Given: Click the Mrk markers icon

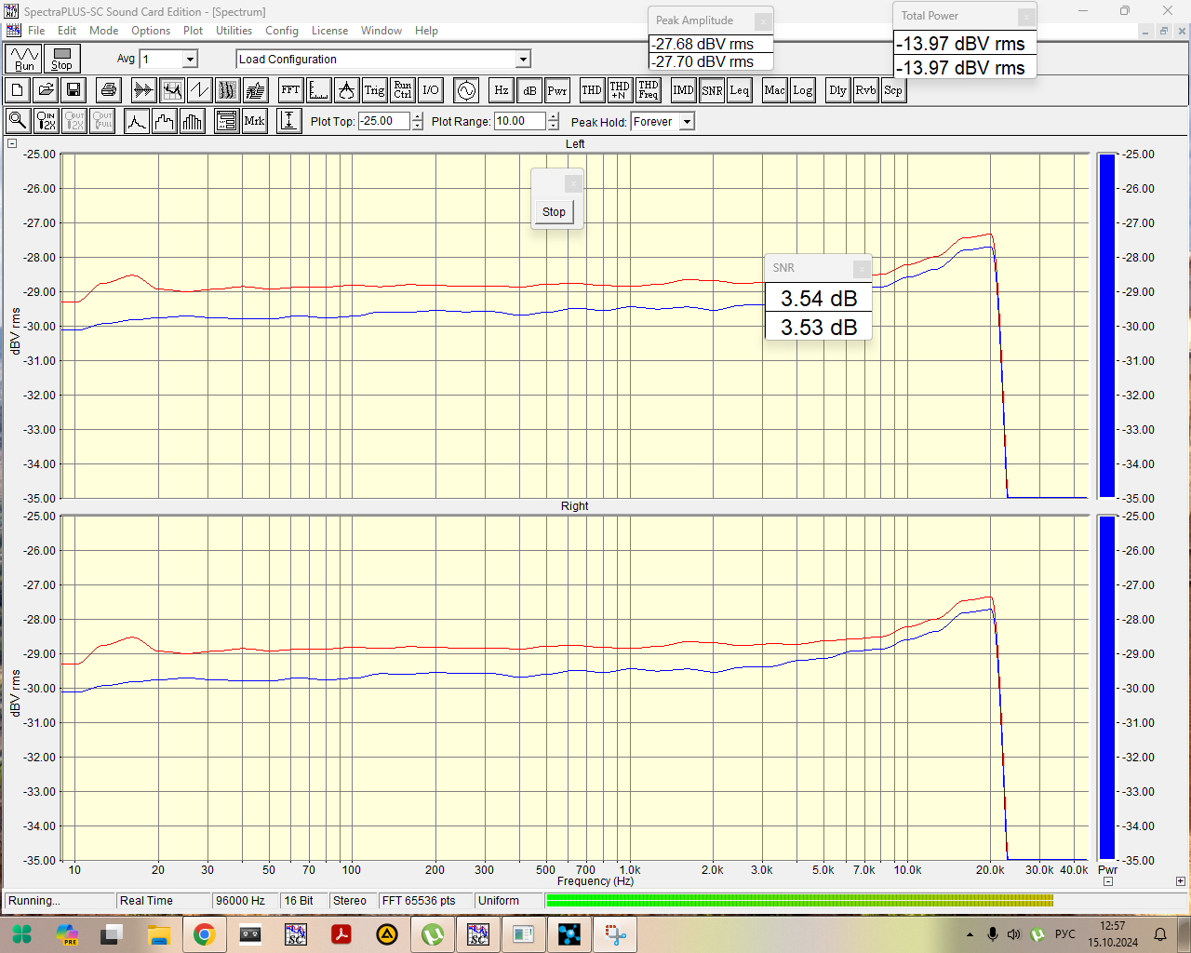Looking at the screenshot, I should coord(254,121).
